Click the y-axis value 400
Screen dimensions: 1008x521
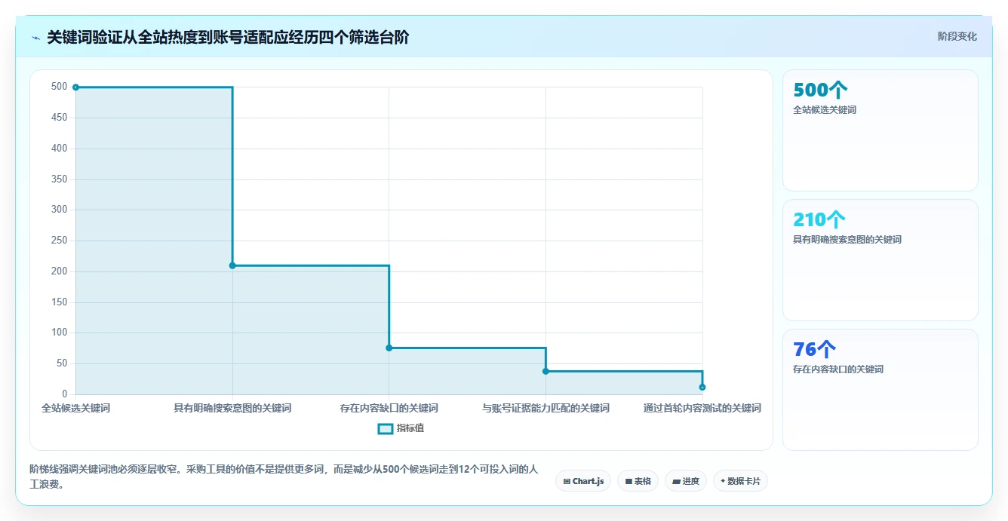click(x=60, y=149)
